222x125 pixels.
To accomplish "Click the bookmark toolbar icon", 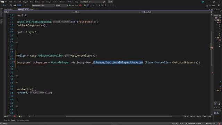I will (105, 6).
